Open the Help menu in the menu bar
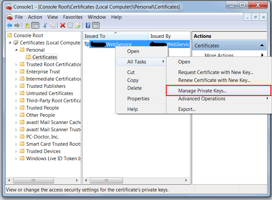 click(x=116, y=17)
